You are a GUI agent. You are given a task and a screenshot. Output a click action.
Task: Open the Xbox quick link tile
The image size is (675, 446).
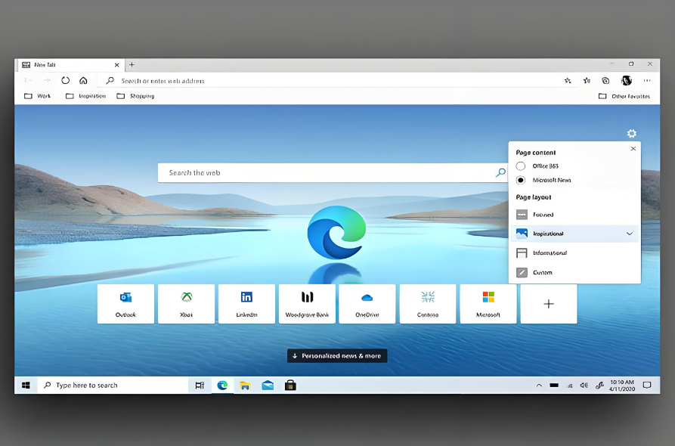coord(186,303)
